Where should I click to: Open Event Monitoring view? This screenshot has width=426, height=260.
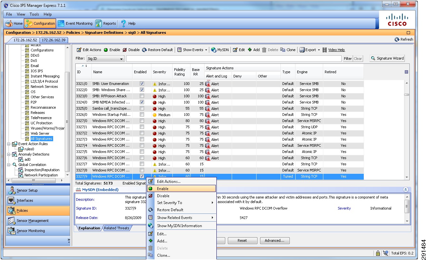[75, 23]
